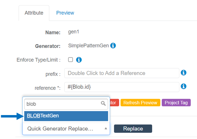This screenshot has height=139, width=197.
Task: Click the orange Refresh Preview button
Action: tap(140, 103)
